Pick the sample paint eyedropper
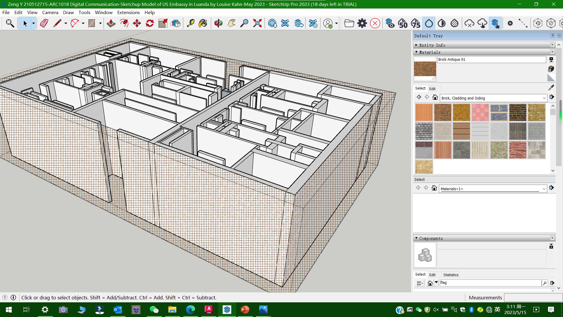 coord(551,87)
